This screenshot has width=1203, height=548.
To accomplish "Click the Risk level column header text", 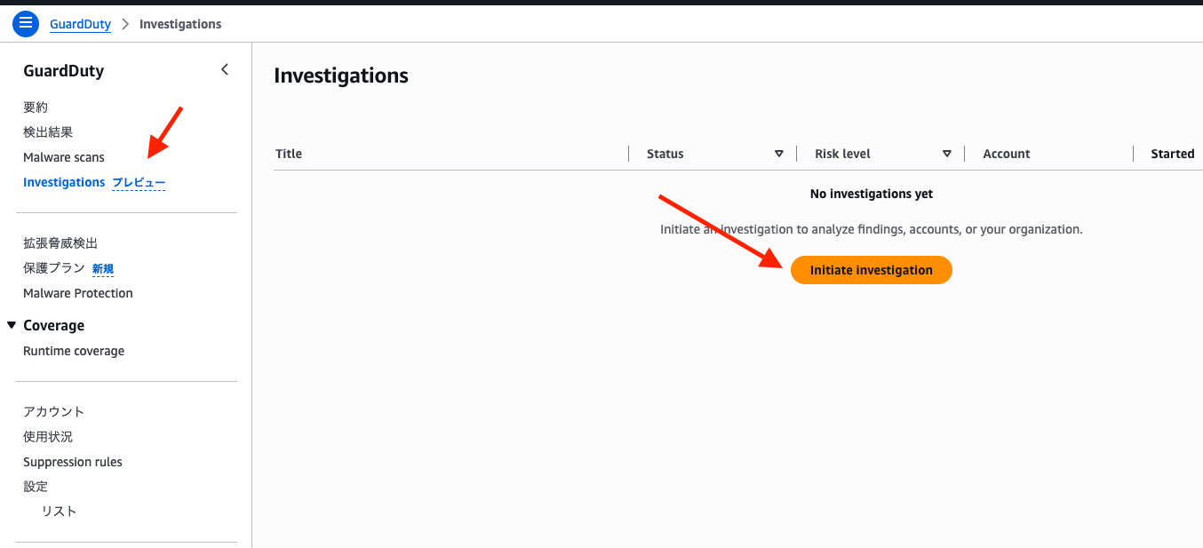I will (x=842, y=154).
